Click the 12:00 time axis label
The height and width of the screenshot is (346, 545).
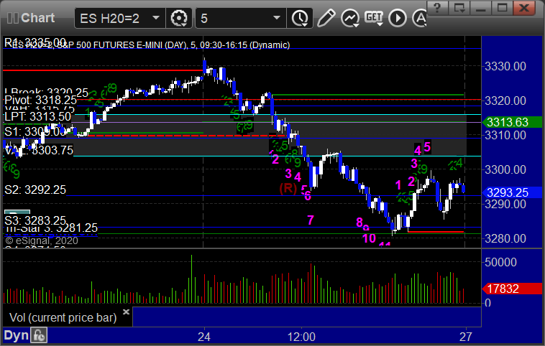click(x=301, y=337)
